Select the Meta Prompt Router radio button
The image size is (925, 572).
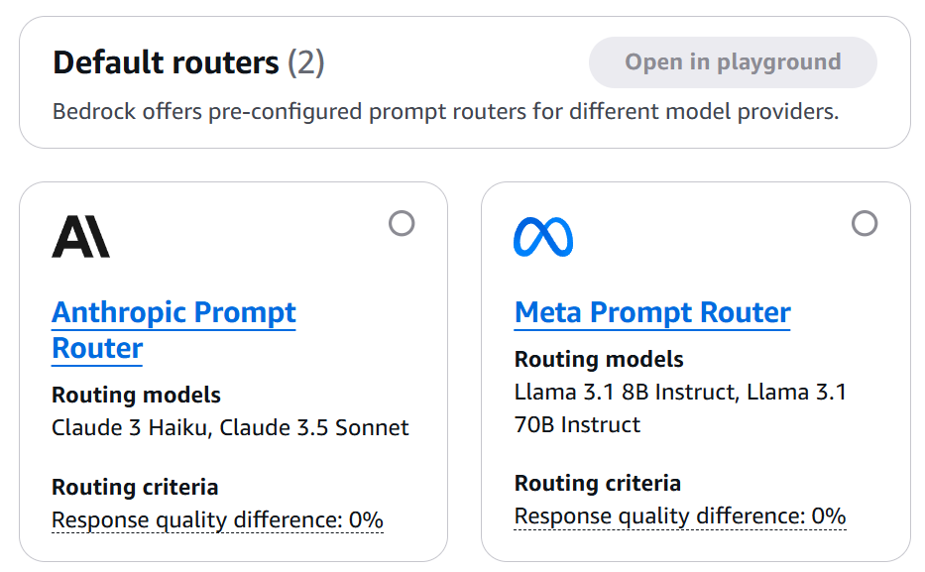865,224
